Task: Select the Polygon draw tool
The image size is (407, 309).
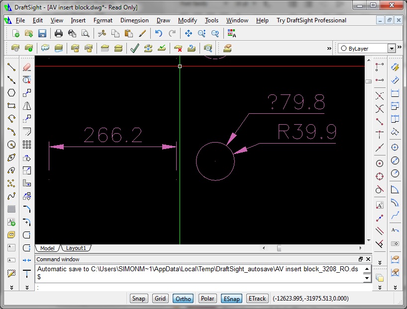Action: click(x=11, y=93)
